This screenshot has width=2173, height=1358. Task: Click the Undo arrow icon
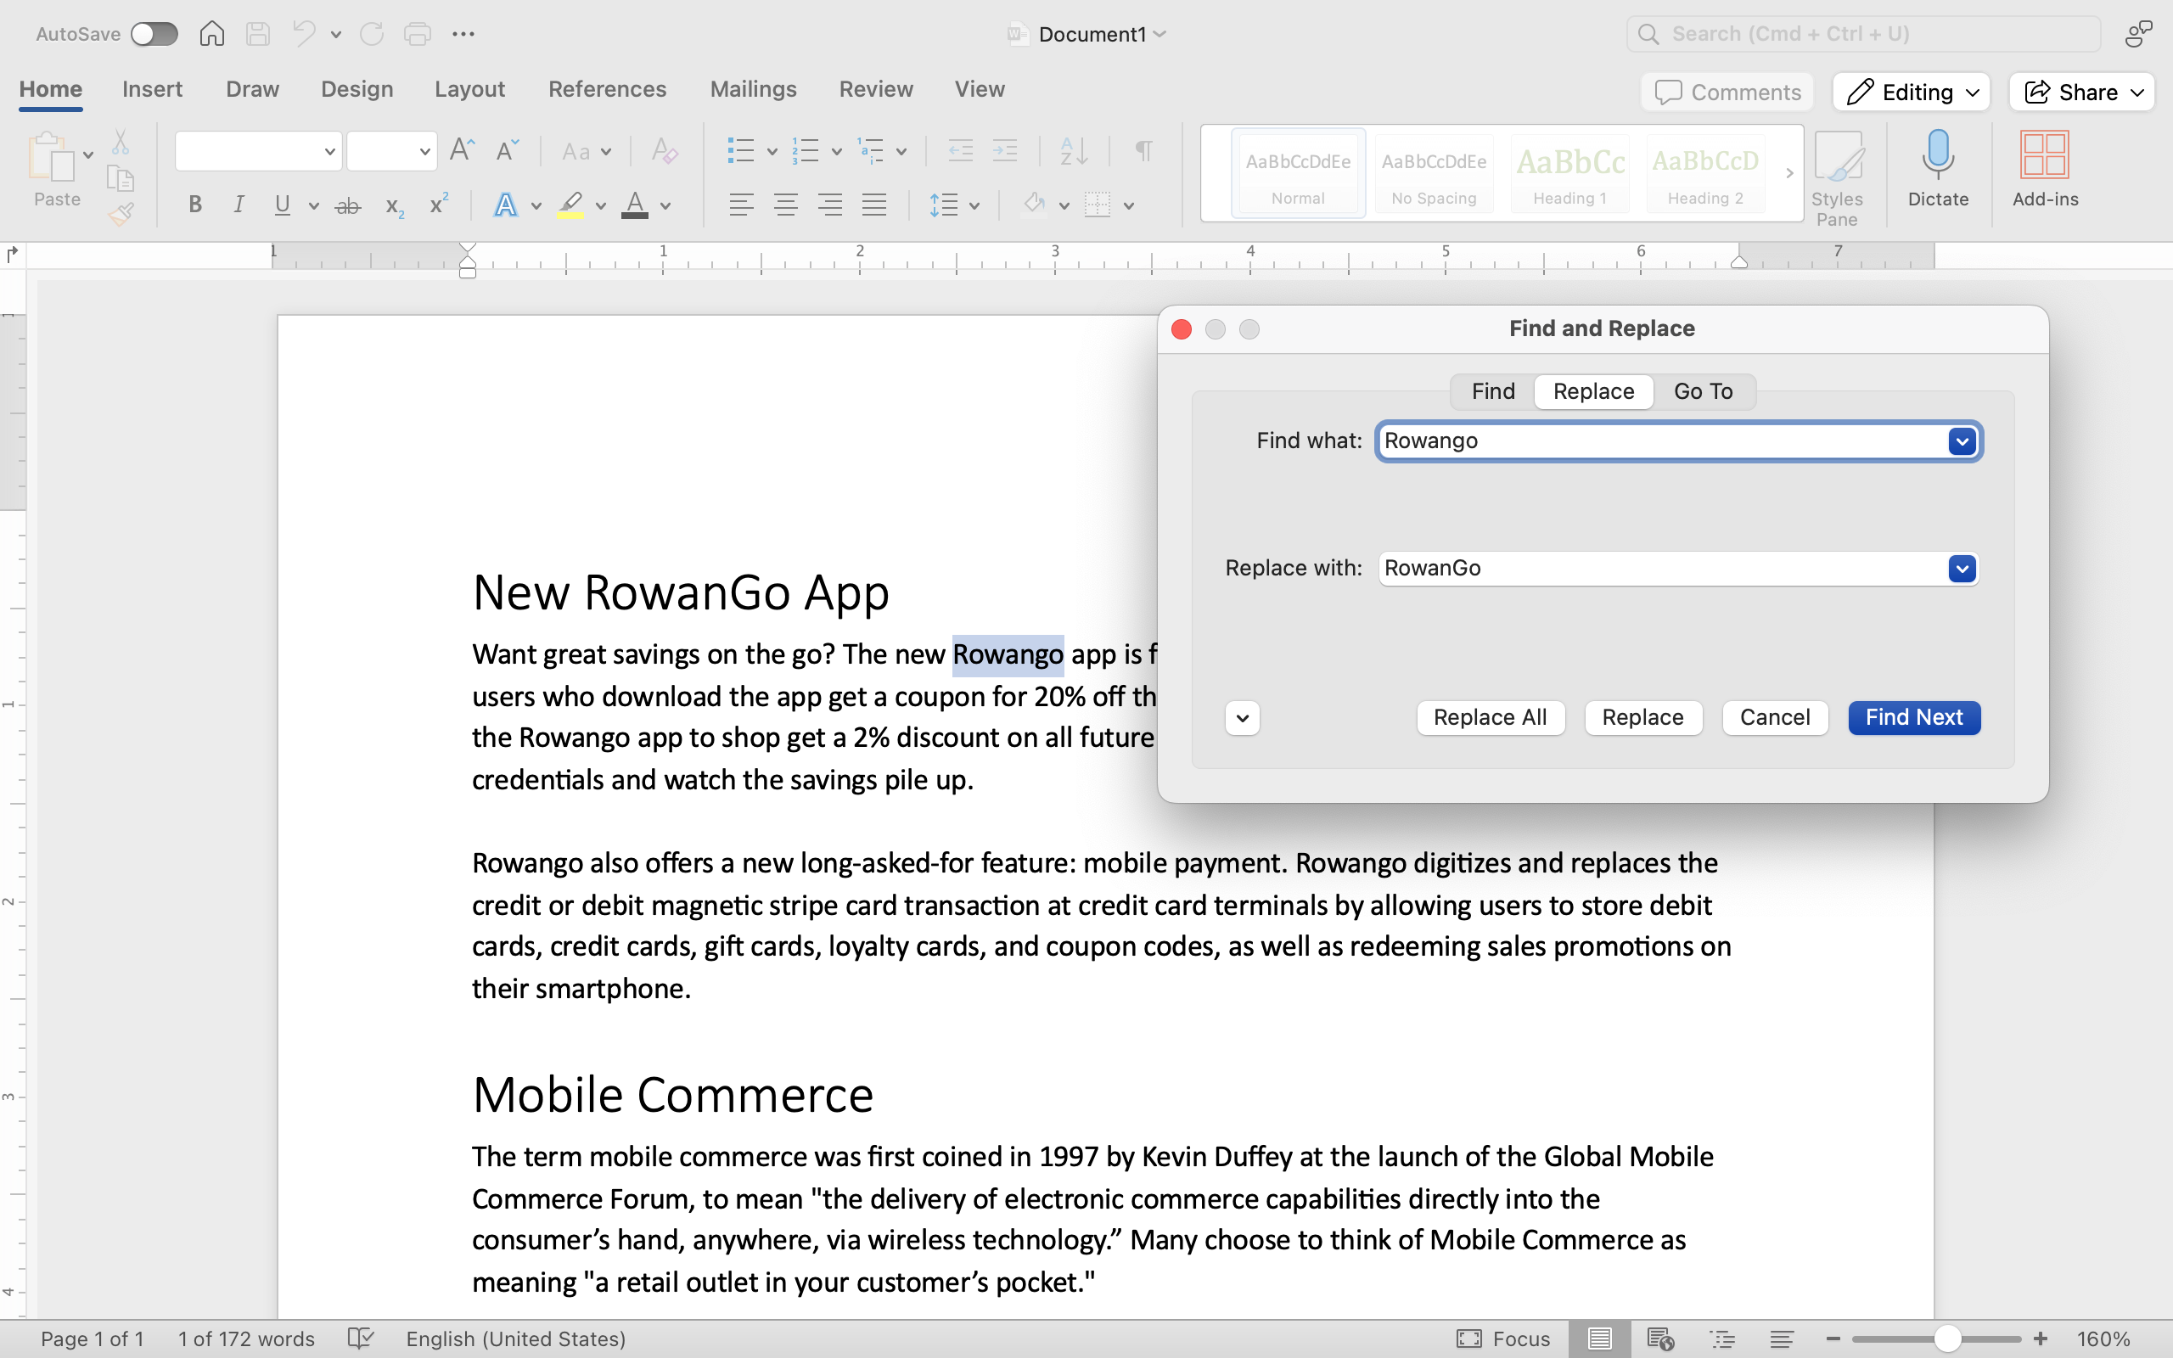pyautogui.click(x=305, y=34)
